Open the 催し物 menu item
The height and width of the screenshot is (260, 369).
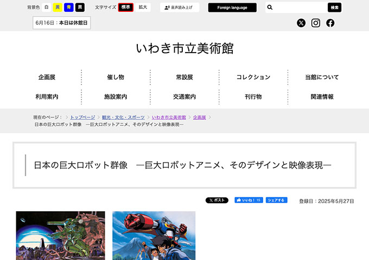(x=116, y=77)
